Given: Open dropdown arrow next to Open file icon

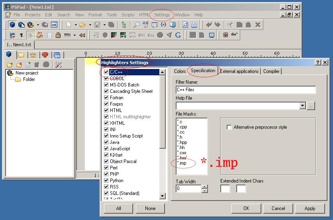Looking at the screenshot, I should pos(90,25).
